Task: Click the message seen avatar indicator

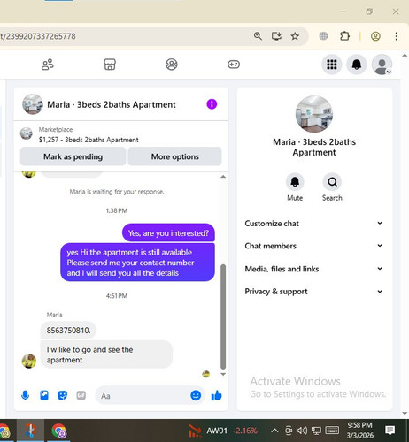Action: coord(206,374)
